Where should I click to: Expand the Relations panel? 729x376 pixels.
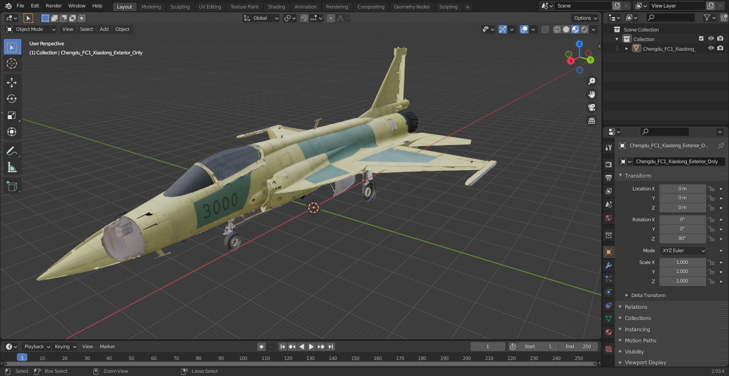pyautogui.click(x=636, y=307)
